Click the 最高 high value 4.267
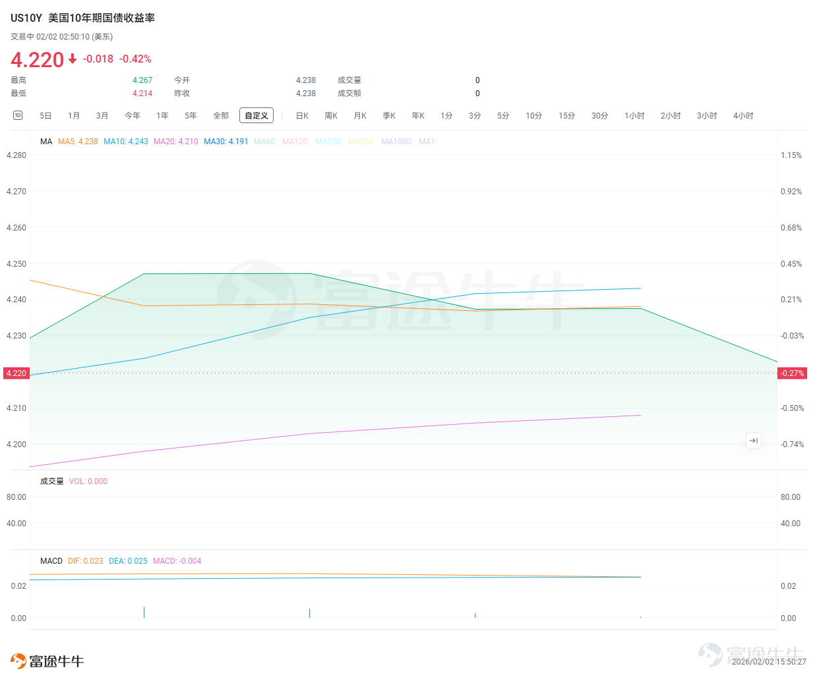 [x=142, y=80]
